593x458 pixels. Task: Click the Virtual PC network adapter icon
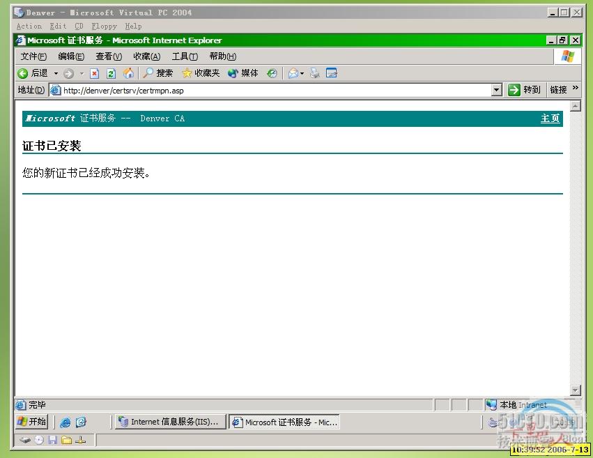81,440
